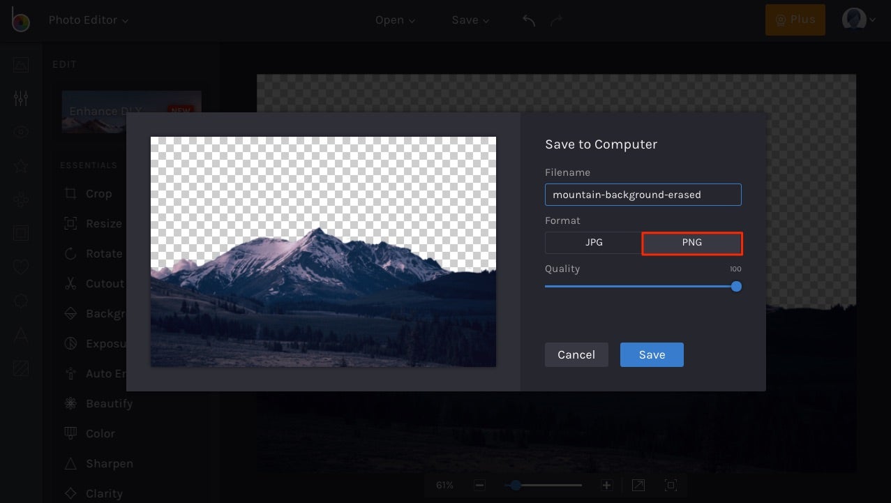
Task: Select the Crop option under Essentials
Action: tap(98, 193)
